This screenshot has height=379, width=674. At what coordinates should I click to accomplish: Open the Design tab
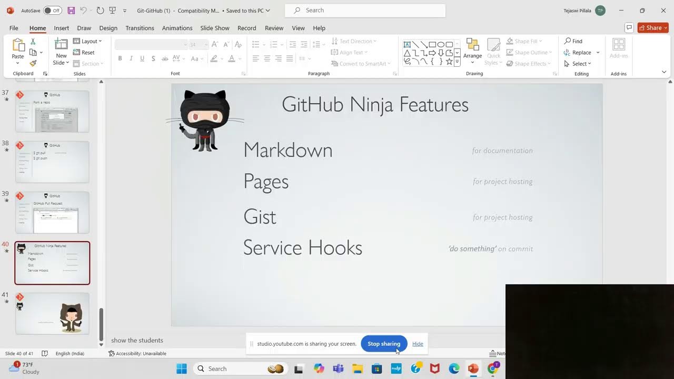[108, 28]
